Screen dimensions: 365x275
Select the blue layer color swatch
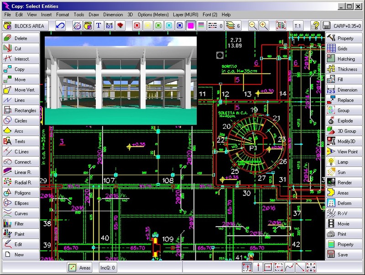[180, 26]
